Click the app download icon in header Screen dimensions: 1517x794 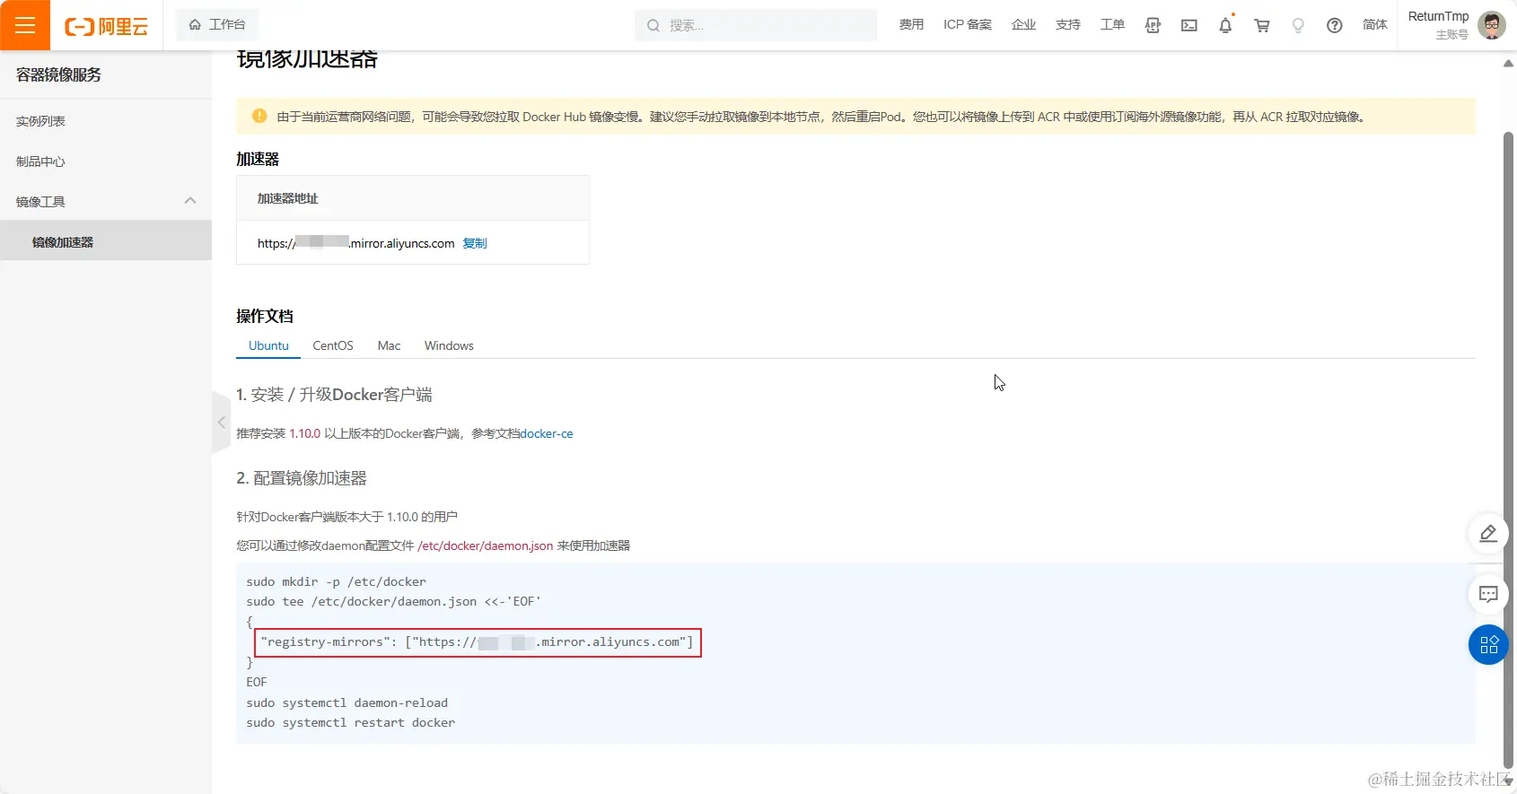(1153, 26)
